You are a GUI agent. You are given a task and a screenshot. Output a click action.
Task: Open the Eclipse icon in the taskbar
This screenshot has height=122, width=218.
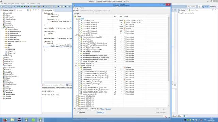point(19,120)
